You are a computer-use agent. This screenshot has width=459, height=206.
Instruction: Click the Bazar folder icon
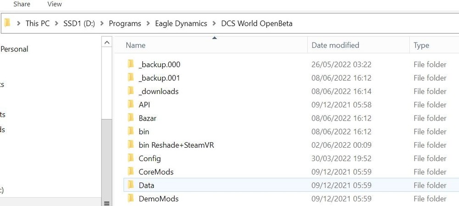[130, 118]
